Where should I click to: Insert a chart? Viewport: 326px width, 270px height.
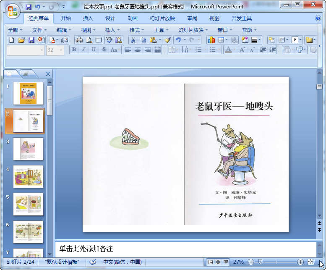pos(211,40)
